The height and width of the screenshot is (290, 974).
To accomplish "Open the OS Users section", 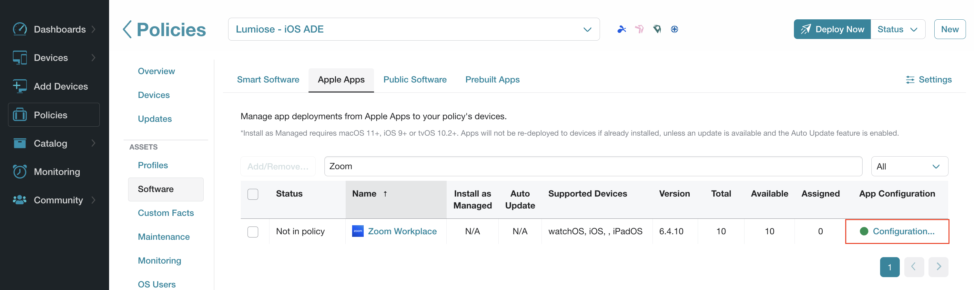I will coord(157,284).
